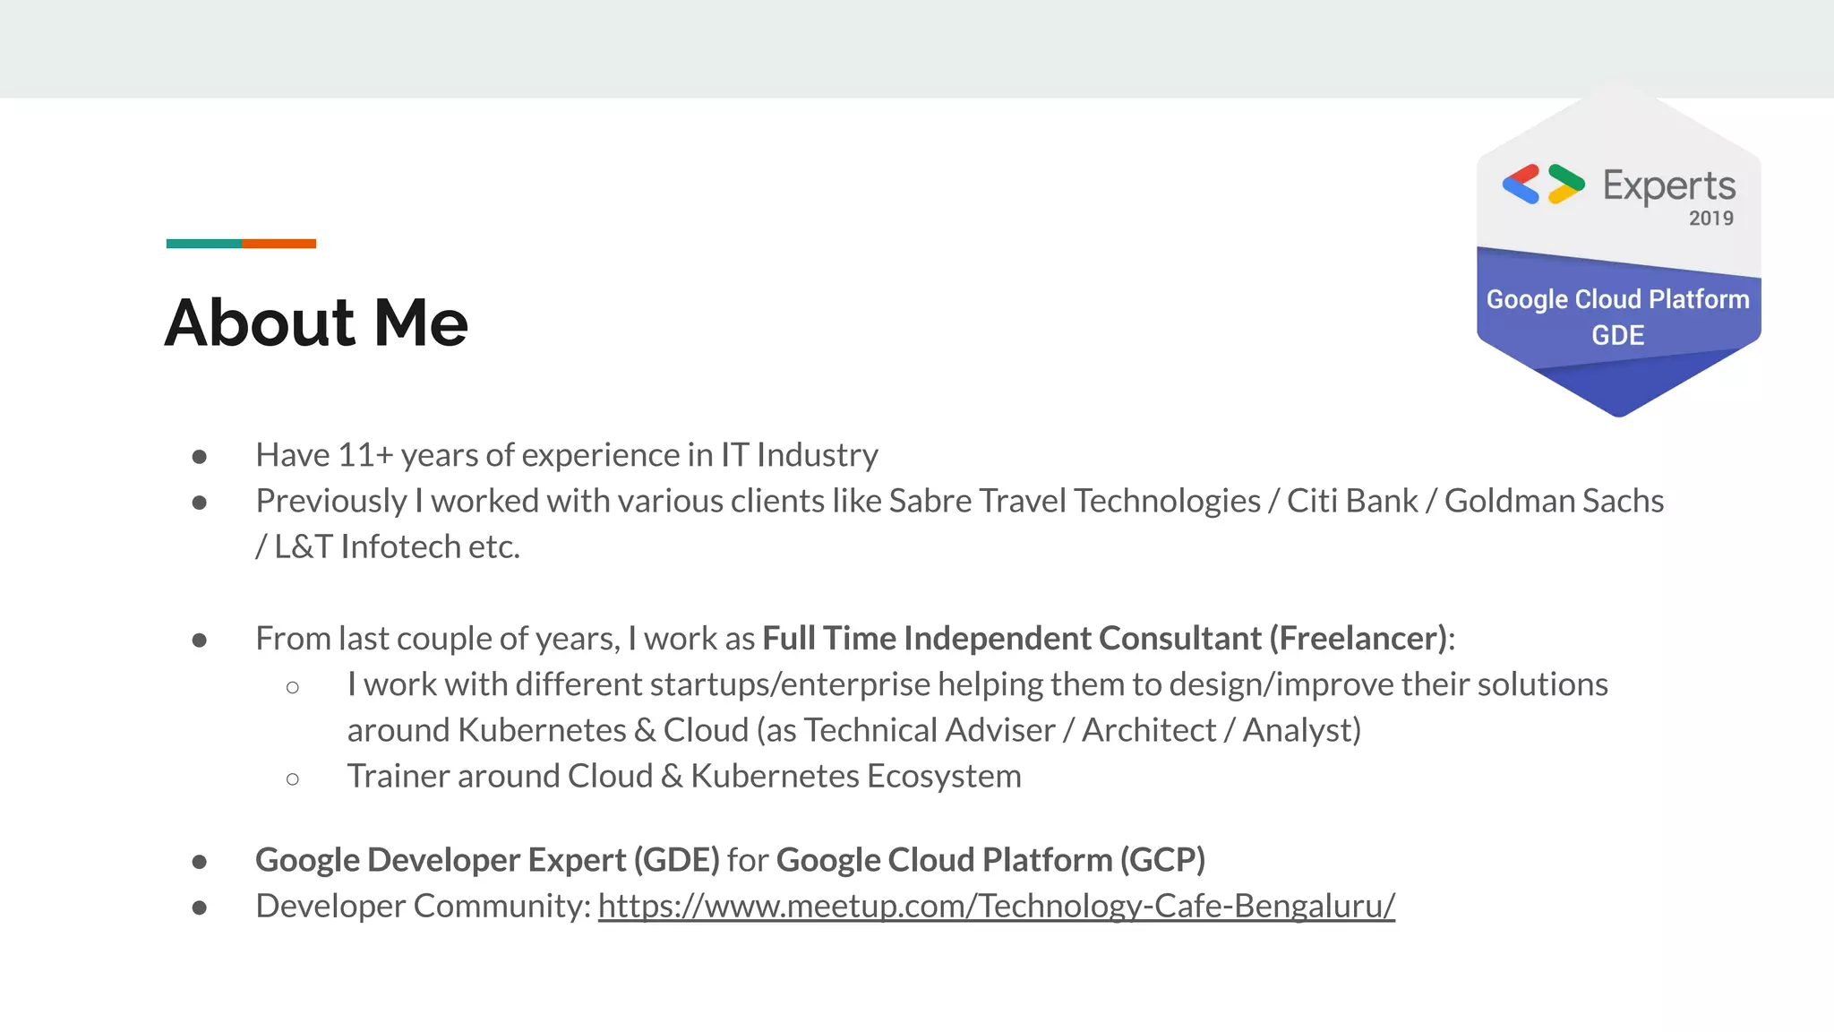Click the hollow bullet marker before 'Trainer around'
This screenshot has height=1032, width=1834.
coord(293,779)
